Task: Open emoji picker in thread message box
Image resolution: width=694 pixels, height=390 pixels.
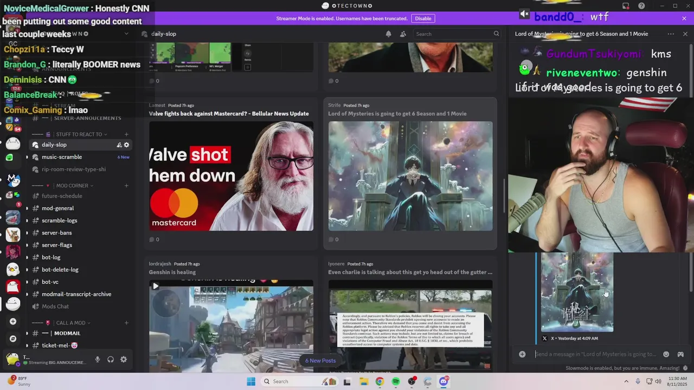Action: [666, 354]
